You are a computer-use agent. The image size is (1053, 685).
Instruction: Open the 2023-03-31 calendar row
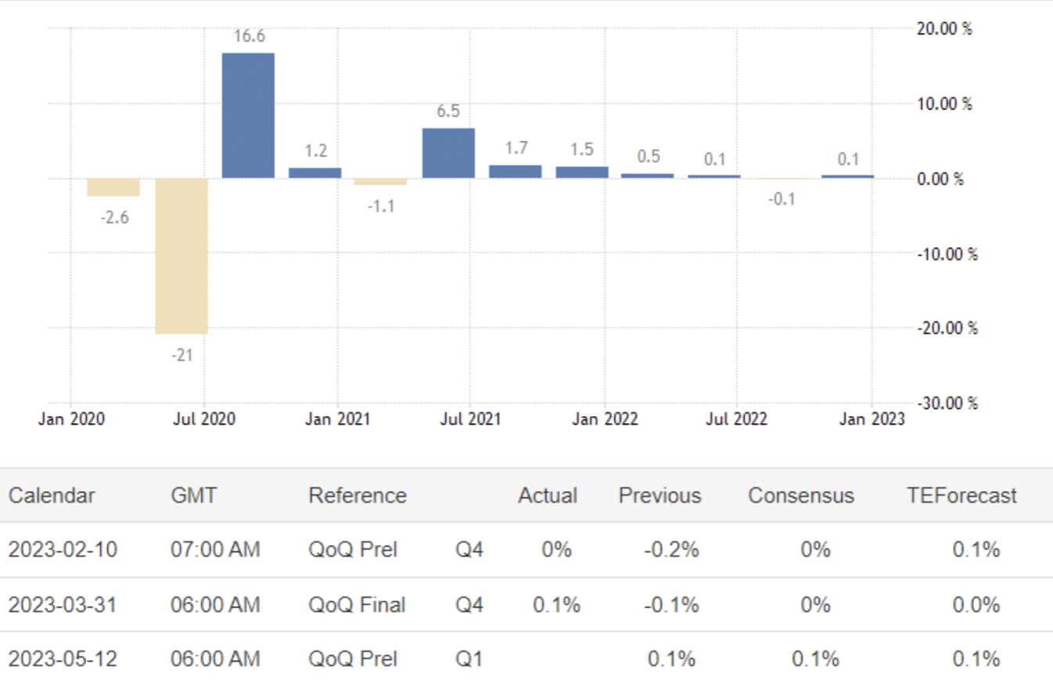(63, 604)
